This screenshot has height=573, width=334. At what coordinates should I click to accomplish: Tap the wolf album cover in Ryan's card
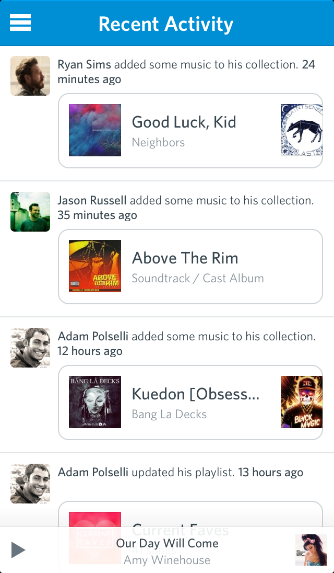[301, 130]
